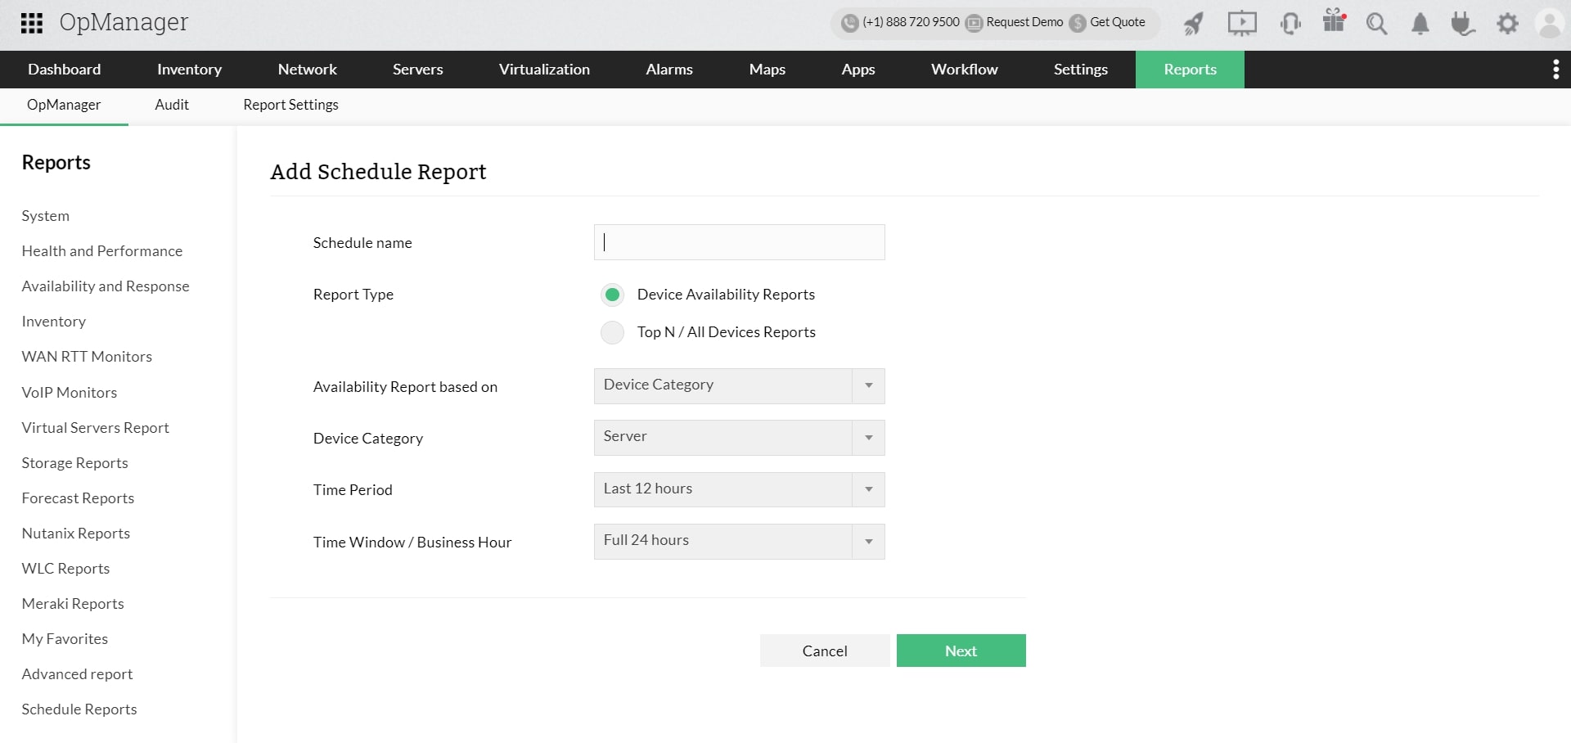Select the Device Availability Reports option
The width and height of the screenshot is (1571, 743).
click(612, 294)
